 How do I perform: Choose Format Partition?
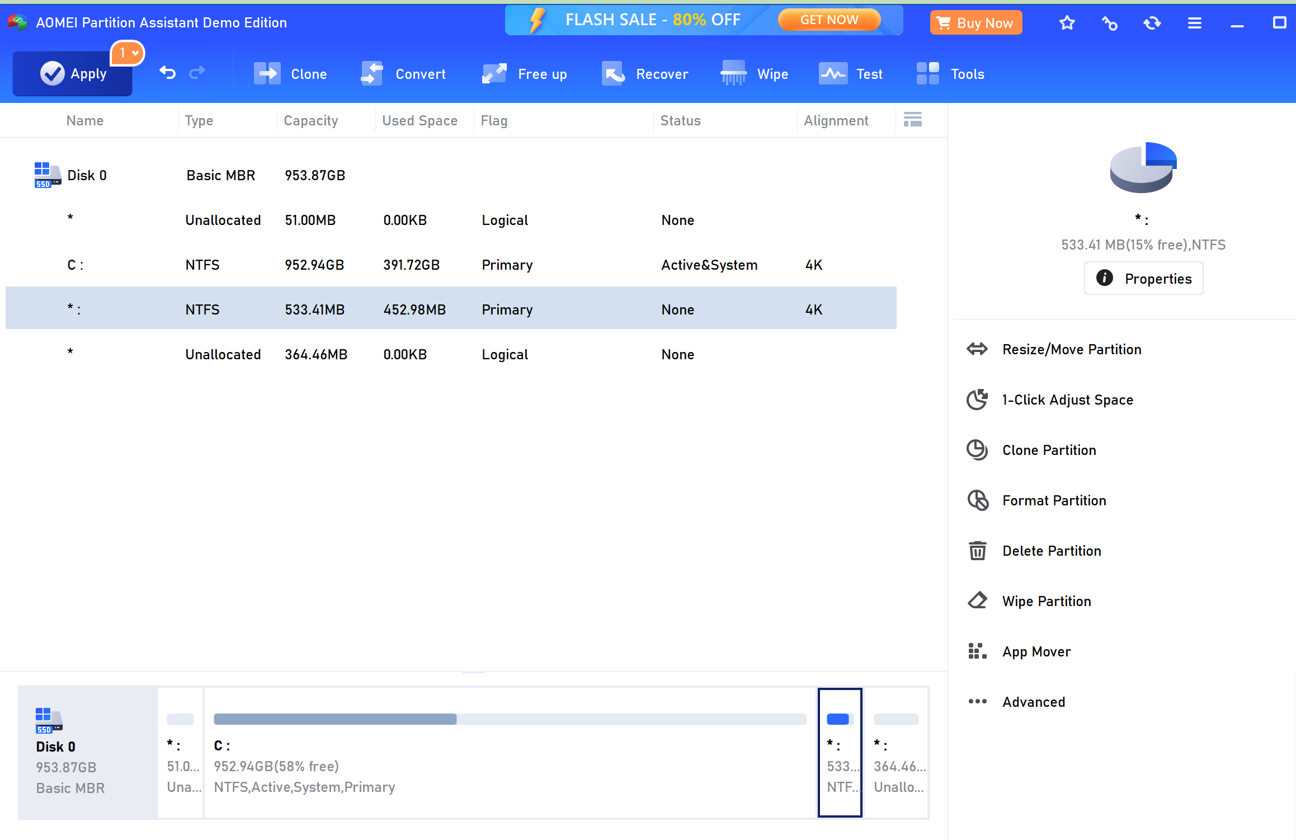click(1054, 500)
